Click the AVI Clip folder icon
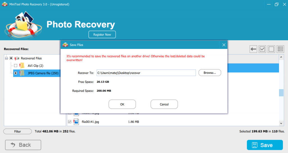This screenshot has height=153, width=288. [22, 65]
